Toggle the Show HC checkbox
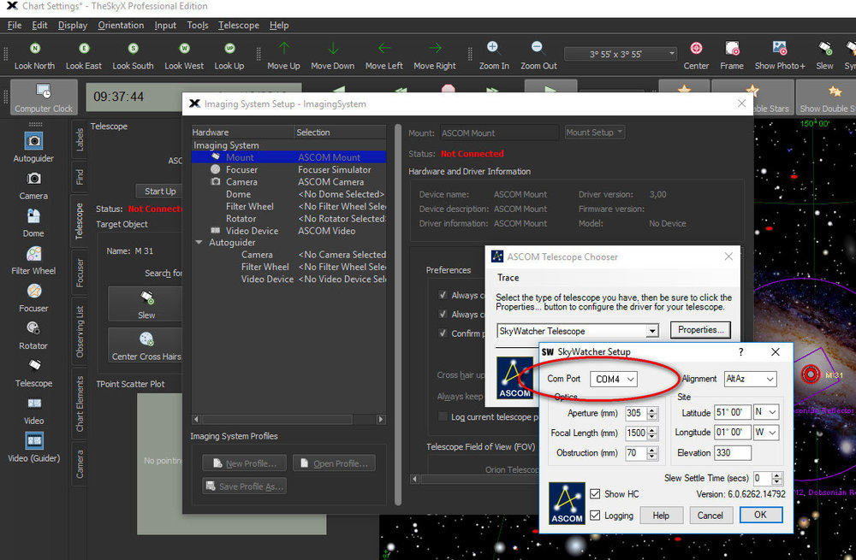 595,494
